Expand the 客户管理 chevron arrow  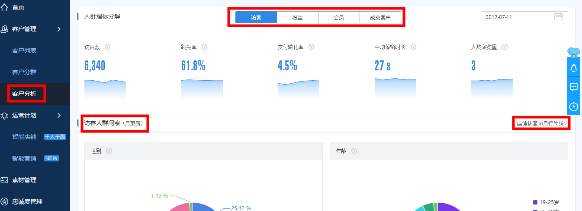pyautogui.click(x=59, y=29)
